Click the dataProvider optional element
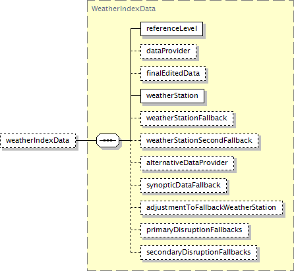Viewport: 294px width, 271px height. coord(169,51)
